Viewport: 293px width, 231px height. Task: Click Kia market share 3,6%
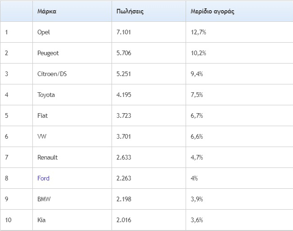[x=197, y=220]
